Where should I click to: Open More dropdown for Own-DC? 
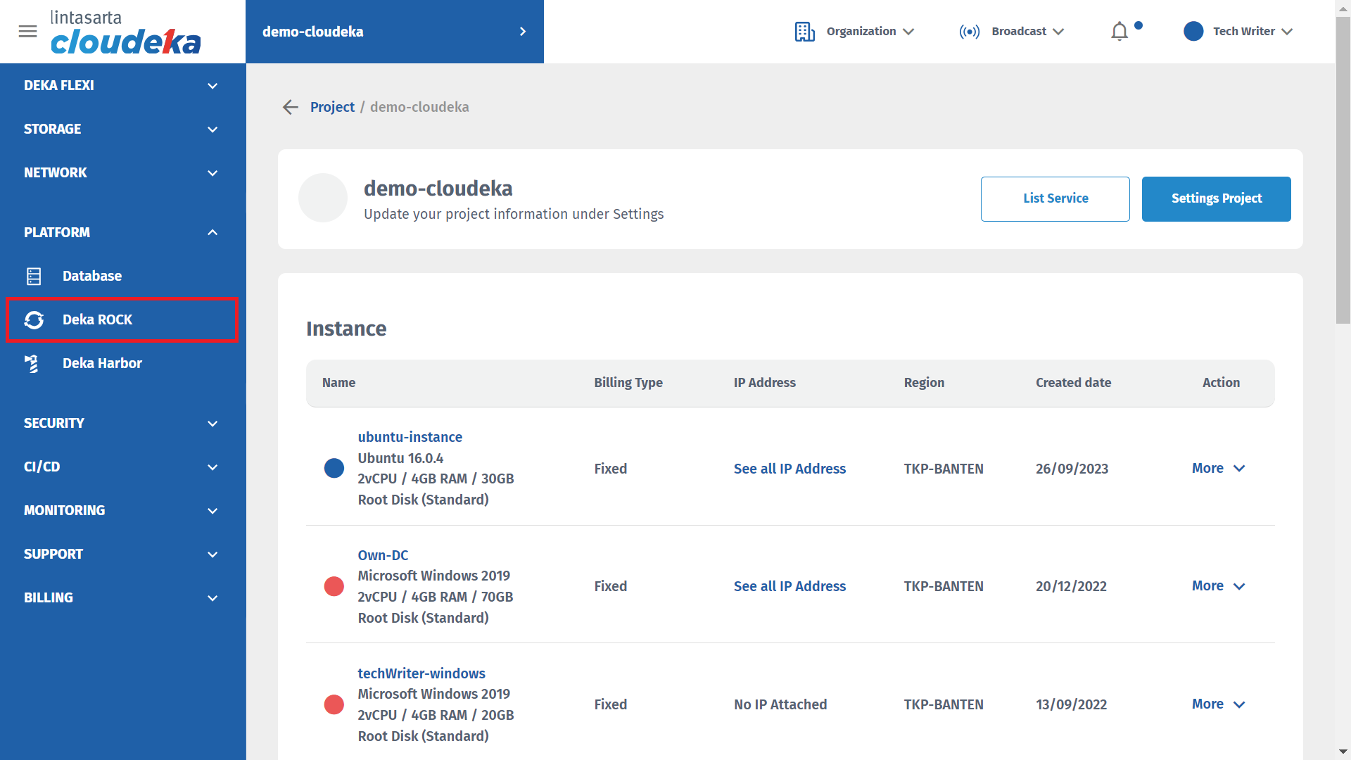pos(1218,586)
